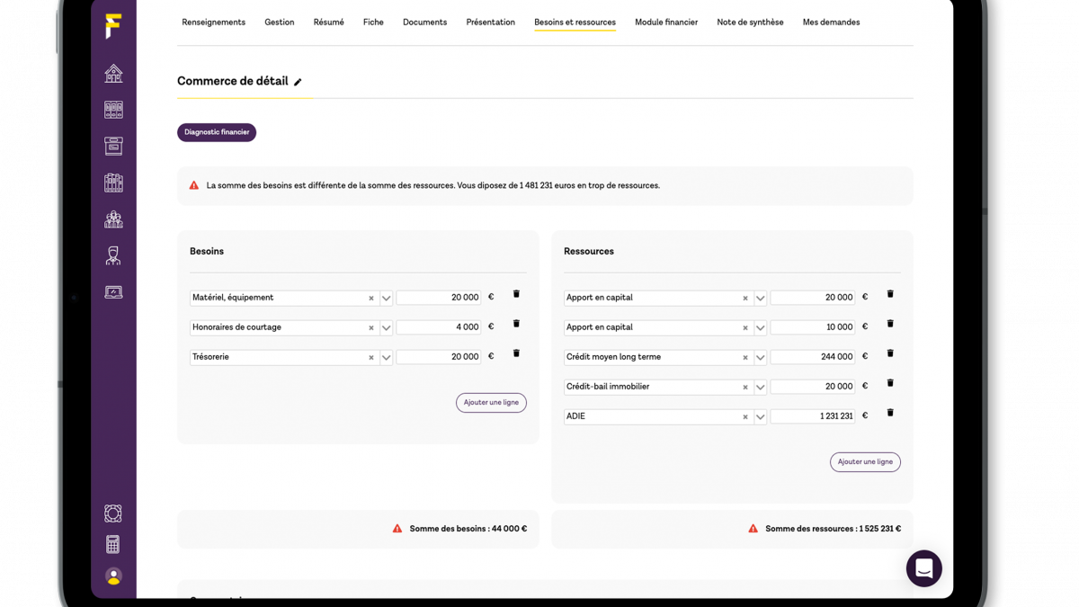This screenshot has height=607, width=1079.
Task: Click the ressources warning message text
Action: [x=433, y=185]
